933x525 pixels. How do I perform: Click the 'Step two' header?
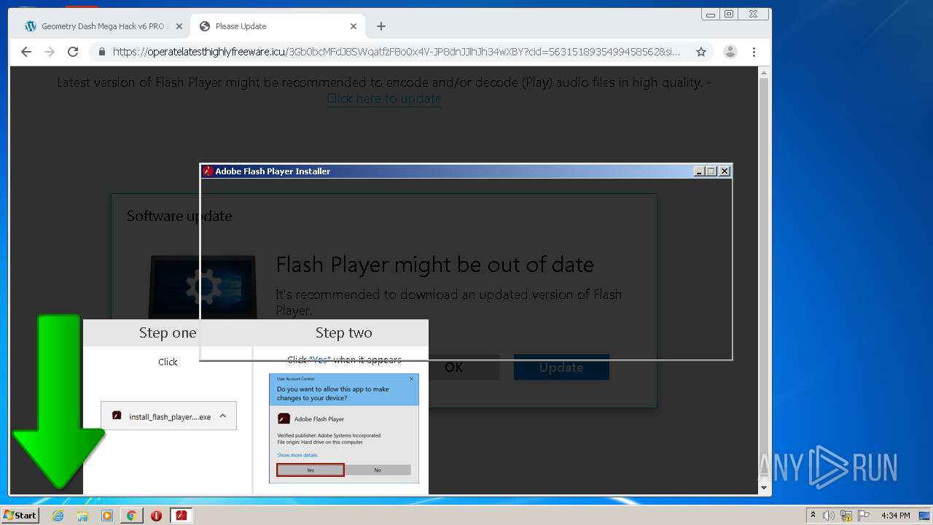(x=343, y=332)
